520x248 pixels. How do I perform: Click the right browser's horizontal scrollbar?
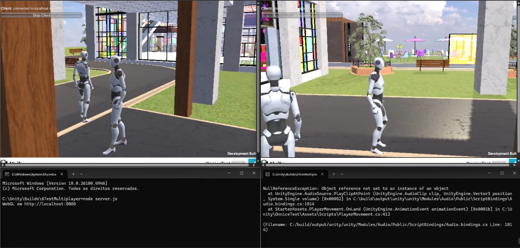388,165
